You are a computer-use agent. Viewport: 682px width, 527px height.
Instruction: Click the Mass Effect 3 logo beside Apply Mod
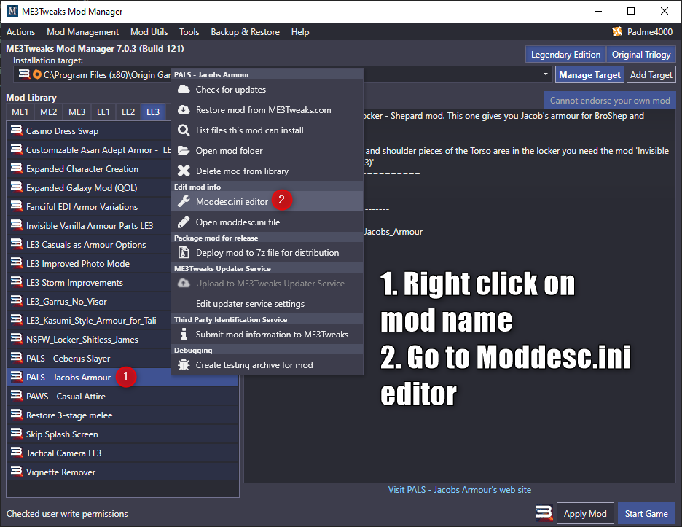pyautogui.click(x=544, y=512)
